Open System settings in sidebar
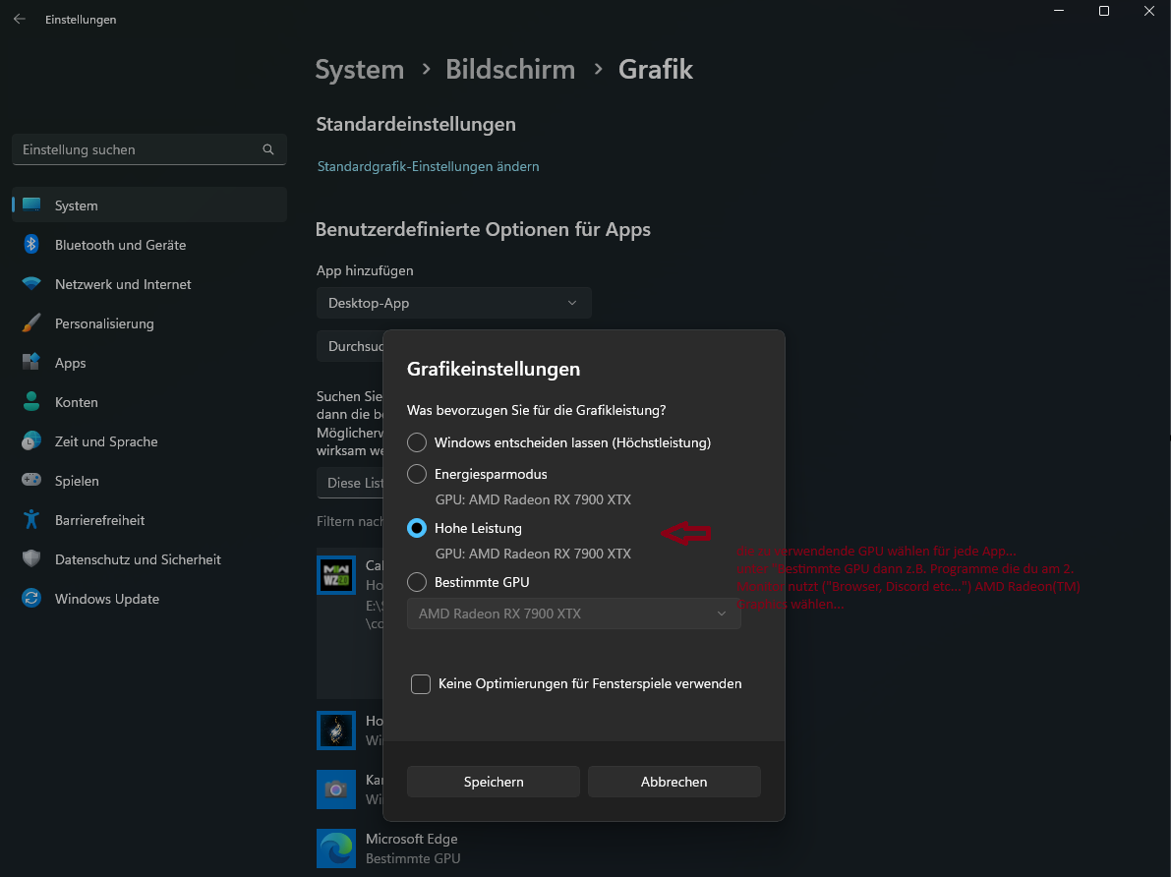The image size is (1171, 877). pyautogui.click(x=149, y=205)
